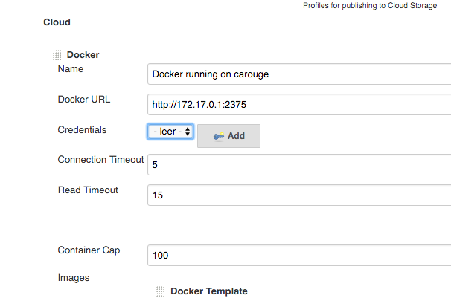Click the Container Cap label
Image resolution: width=451 pixels, height=298 pixels.
(89, 250)
